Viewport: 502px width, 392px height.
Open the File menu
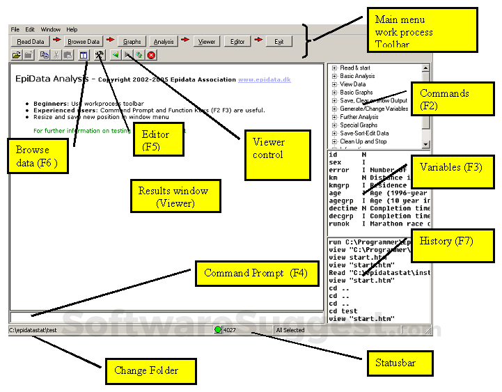[x=15, y=30]
